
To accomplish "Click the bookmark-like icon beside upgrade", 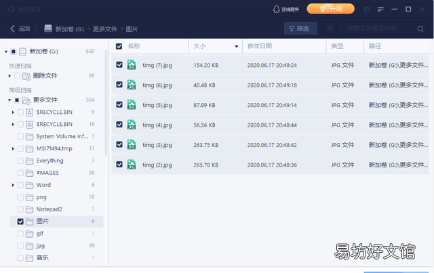I will click(367, 9).
